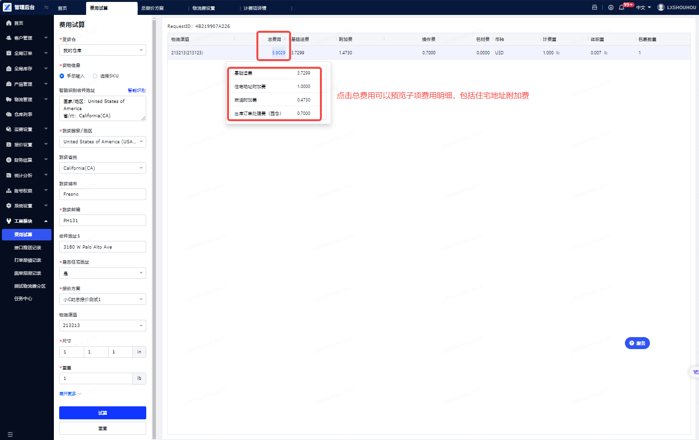Click the 报价设置 document icon
699x440 pixels.
coord(9,145)
